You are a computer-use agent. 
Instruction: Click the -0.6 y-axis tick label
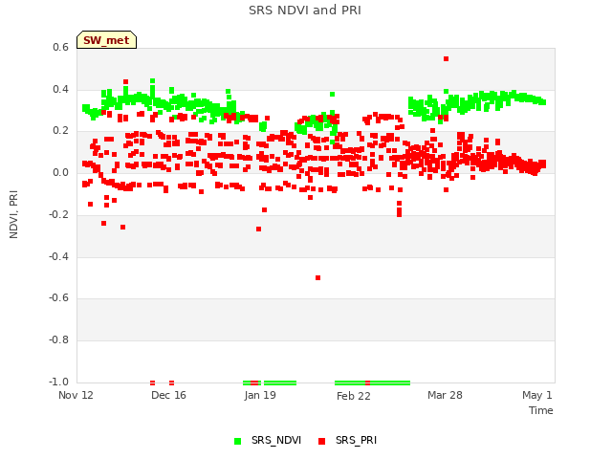click(x=58, y=297)
